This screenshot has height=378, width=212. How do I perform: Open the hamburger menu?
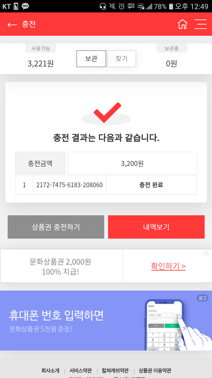click(x=201, y=24)
